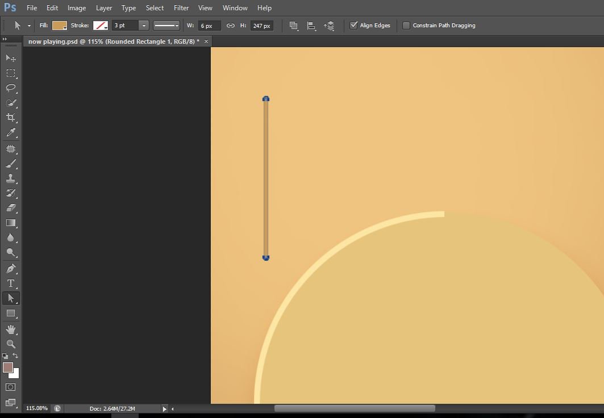Open the Help menu
This screenshot has width=604, height=418.
coord(264,8)
